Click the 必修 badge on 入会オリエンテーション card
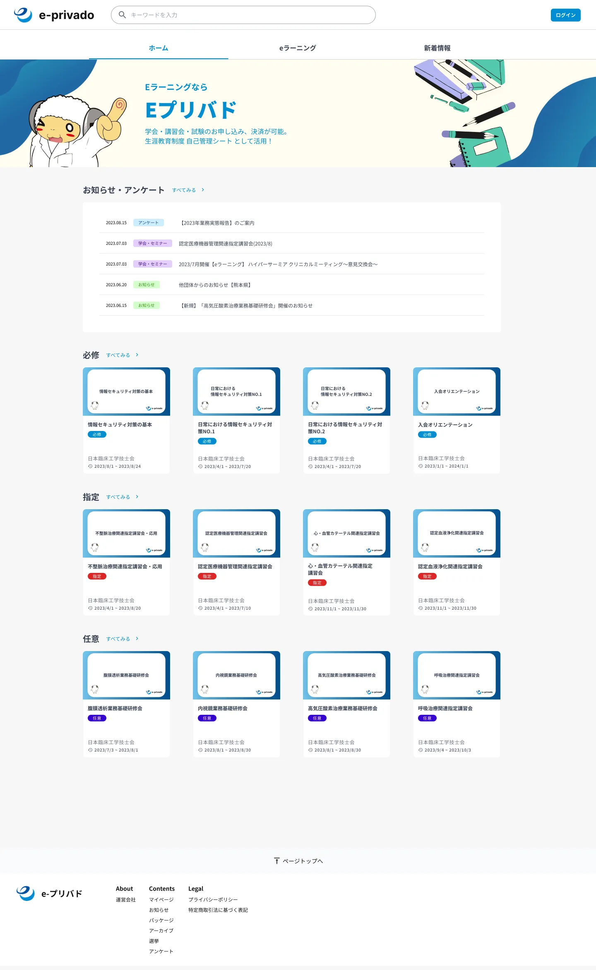596x970 pixels. click(x=427, y=435)
